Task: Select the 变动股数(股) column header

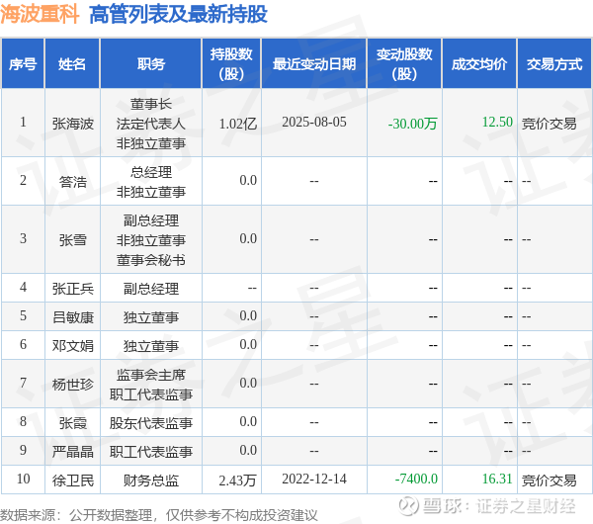Action: tap(404, 63)
